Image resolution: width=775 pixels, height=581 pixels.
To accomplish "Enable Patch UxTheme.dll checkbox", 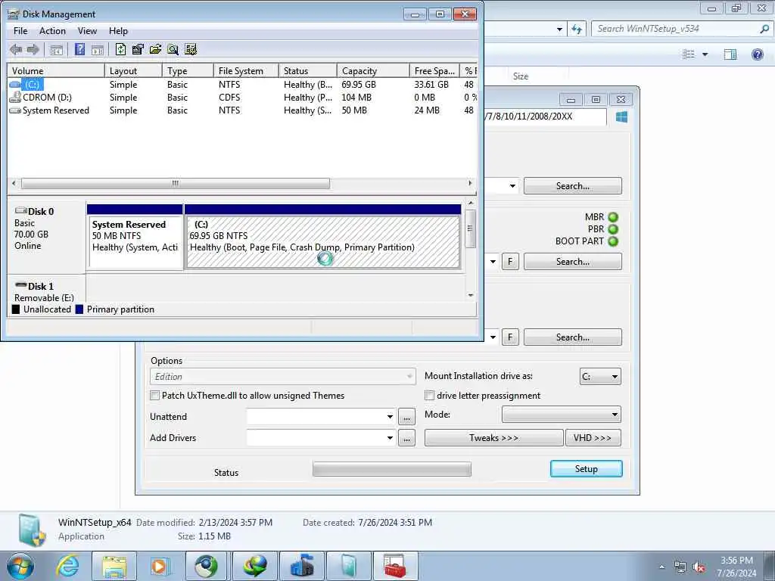I will tap(154, 395).
